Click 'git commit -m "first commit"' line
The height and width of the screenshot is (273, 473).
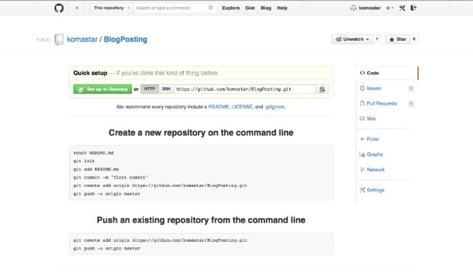111,177
